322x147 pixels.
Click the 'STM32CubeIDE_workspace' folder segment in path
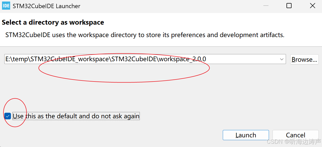[x=70, y=59]
